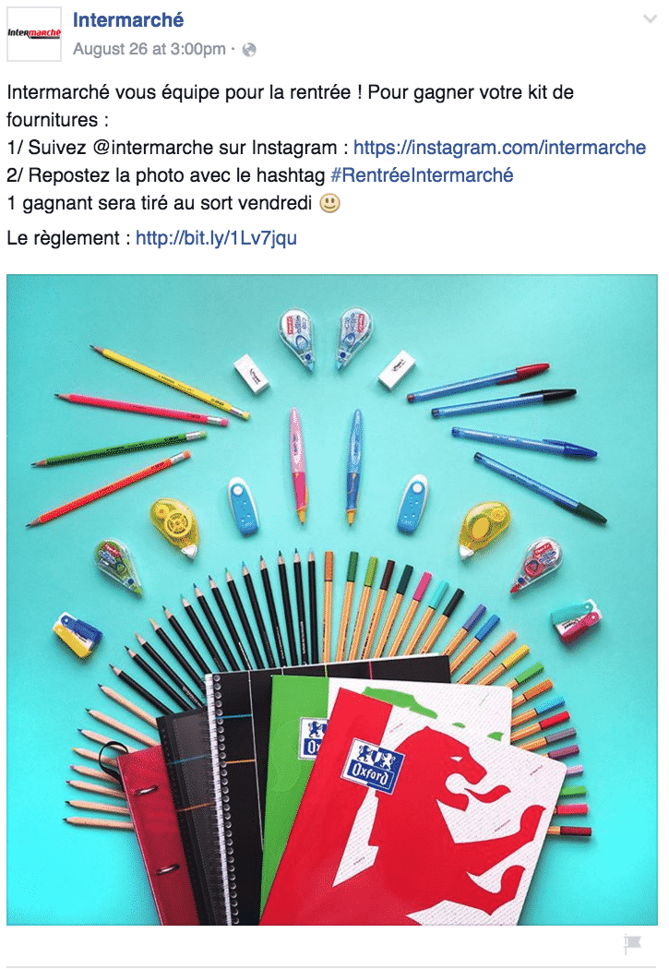Screen dimensions: 669x969
Task: Select the #RentréeIntermarché hashtag
Action: pos(422,175)
